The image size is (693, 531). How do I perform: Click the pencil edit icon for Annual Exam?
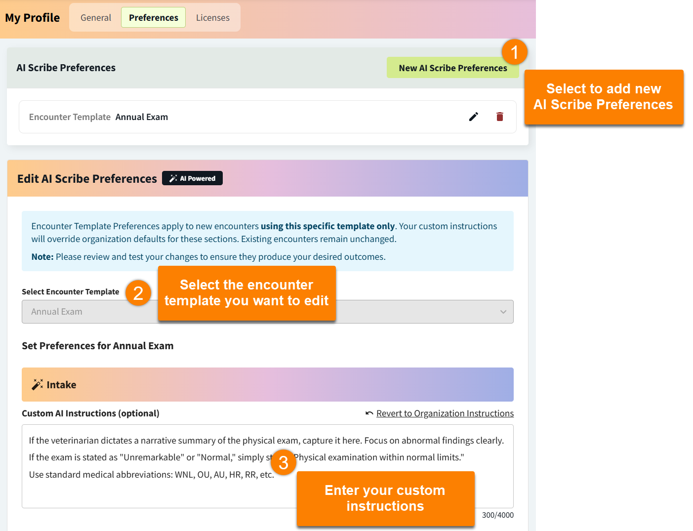473,117
